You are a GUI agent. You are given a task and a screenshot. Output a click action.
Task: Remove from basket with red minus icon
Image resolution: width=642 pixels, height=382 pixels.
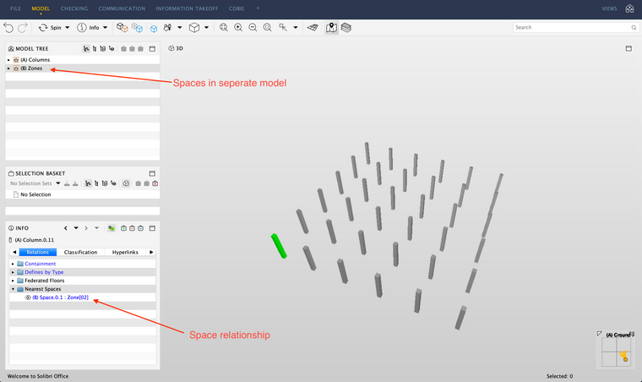(x=132, y=228)
